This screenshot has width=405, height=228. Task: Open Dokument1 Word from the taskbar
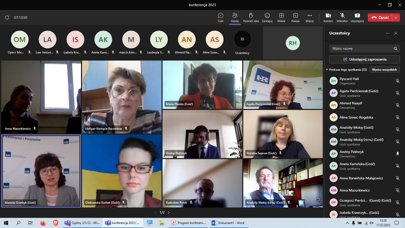(x=228, y=223)
